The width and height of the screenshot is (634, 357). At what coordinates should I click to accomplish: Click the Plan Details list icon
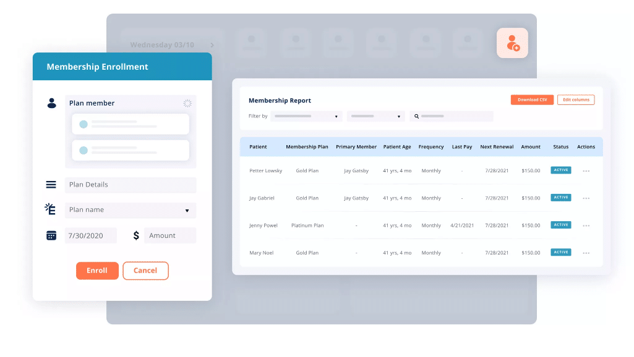click(x=52, y=185)
